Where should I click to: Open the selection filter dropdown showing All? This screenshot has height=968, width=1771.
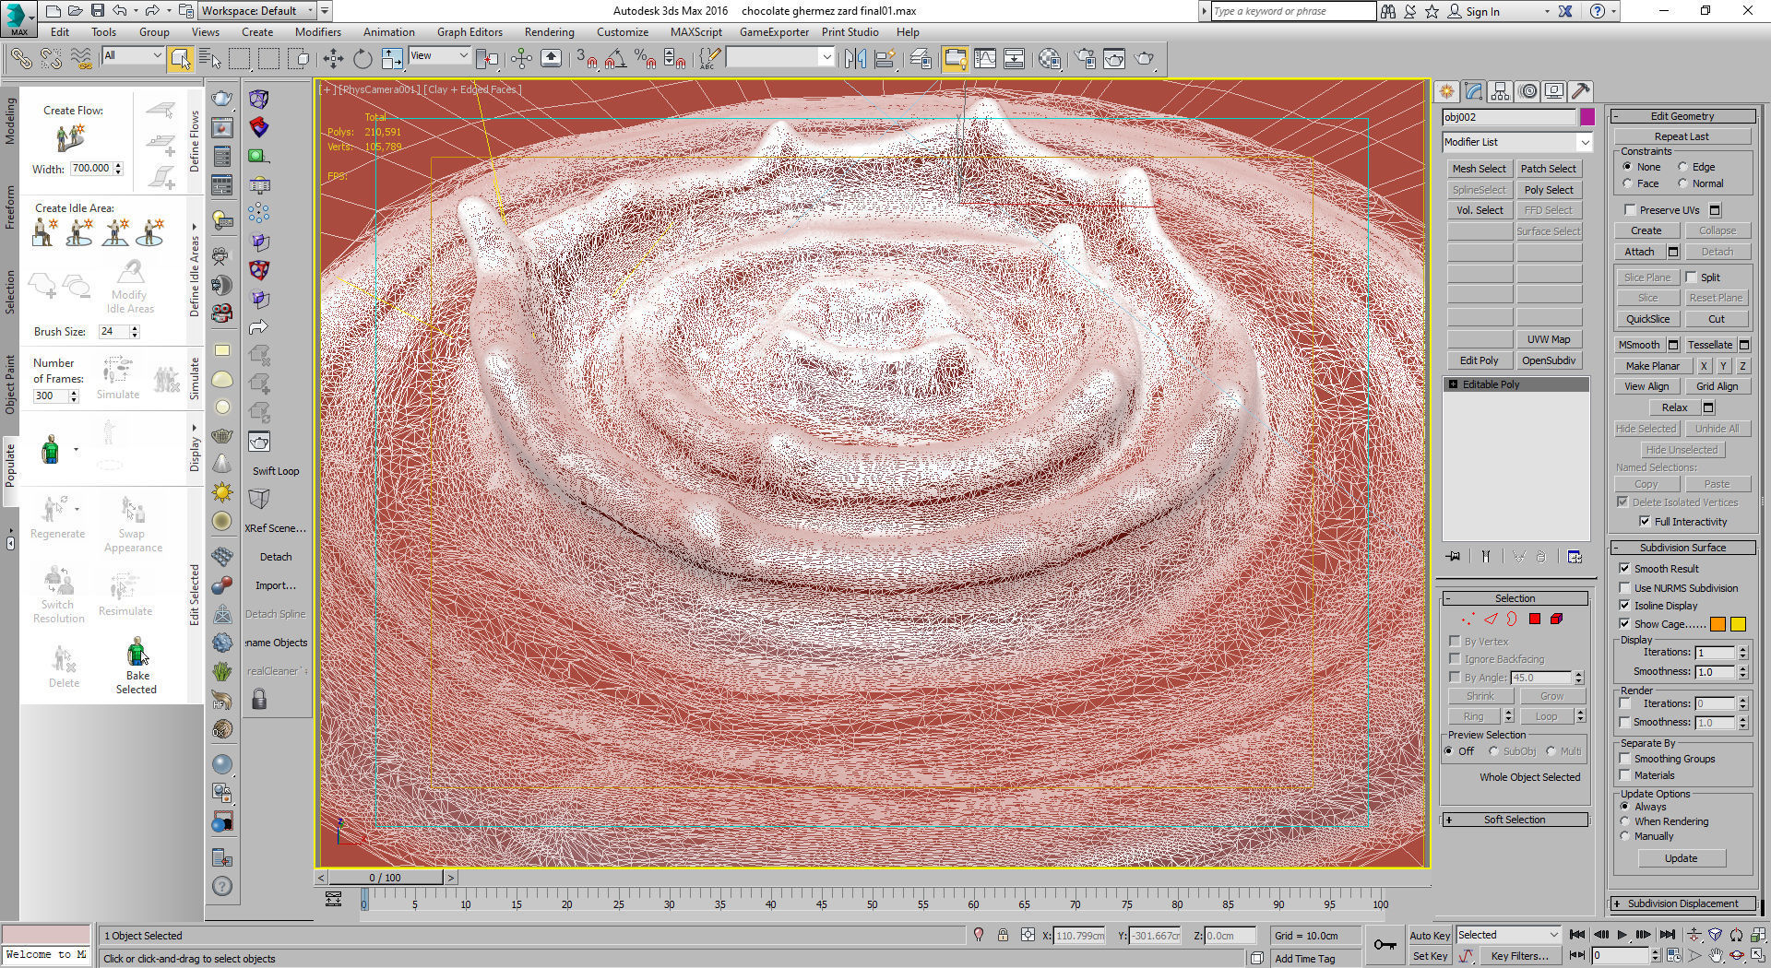click(133, 56)
